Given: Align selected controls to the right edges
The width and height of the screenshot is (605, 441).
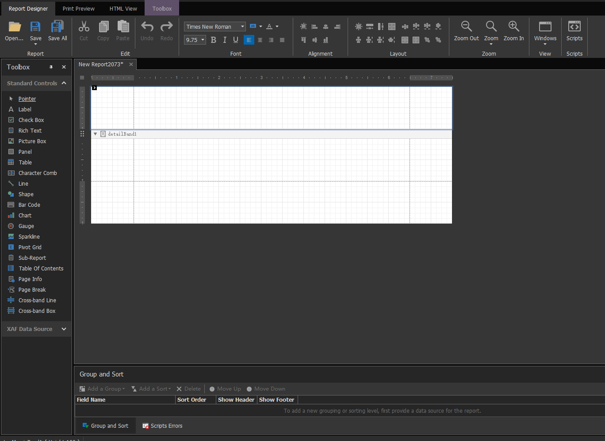Looking at the screenshot, I should pos(337,27).
